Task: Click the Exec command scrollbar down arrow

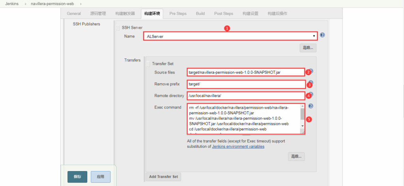Action: [303, 126]
